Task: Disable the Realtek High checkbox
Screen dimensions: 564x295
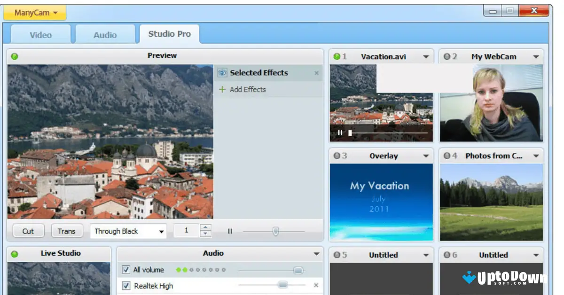Action: (125, 285)
